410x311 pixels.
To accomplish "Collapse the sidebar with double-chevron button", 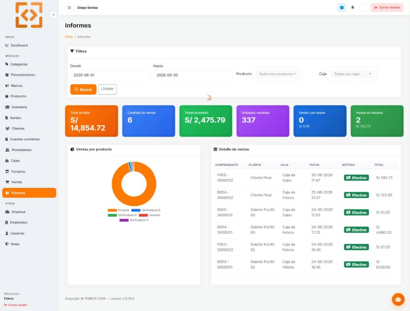I will pyautogui.click(x=53, y=15).
